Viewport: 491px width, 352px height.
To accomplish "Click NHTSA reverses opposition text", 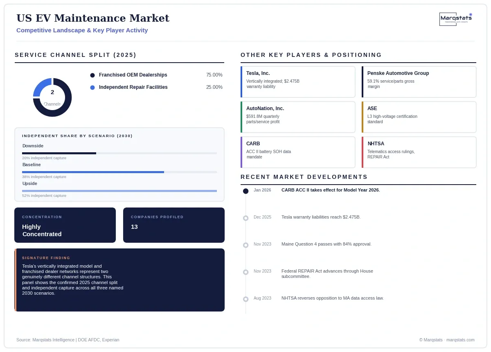I will coord(333,298).
